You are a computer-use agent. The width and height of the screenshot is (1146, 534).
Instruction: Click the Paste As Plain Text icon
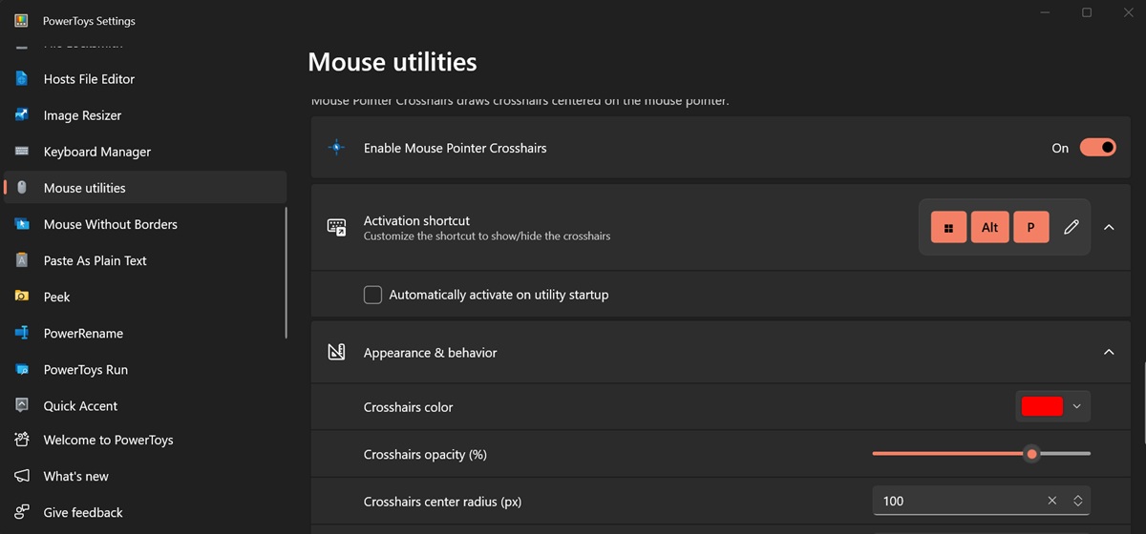(22, 260)
